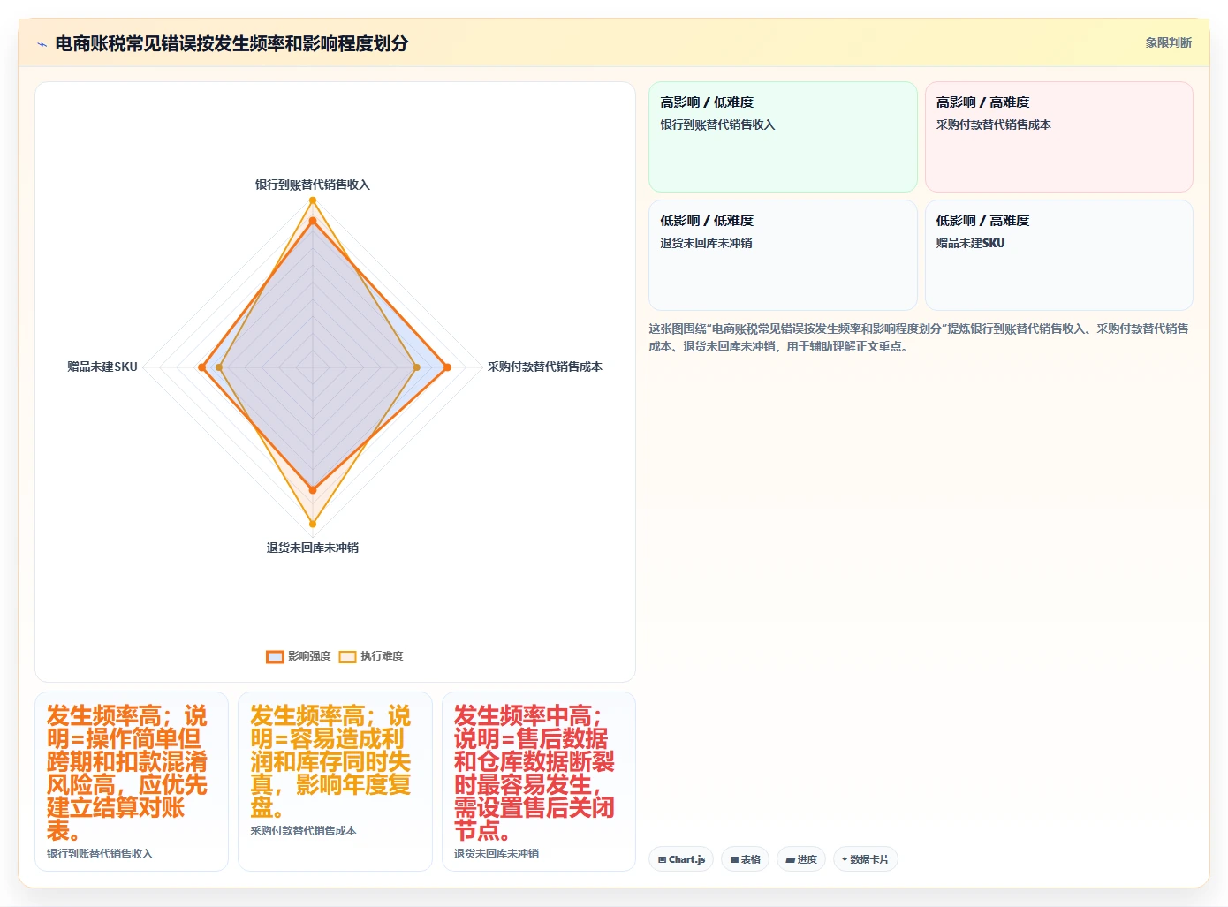Click 采购付款替代销售成本 in the pink card

click(x=994, y=125)
